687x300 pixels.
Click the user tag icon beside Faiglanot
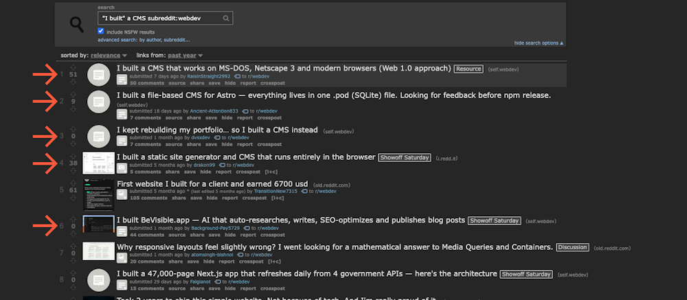pyautogui.click(x=218, y=282)
